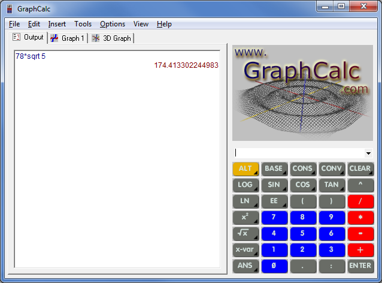Click the blue 4 key

pyautogui.click(x=274, y=233)
